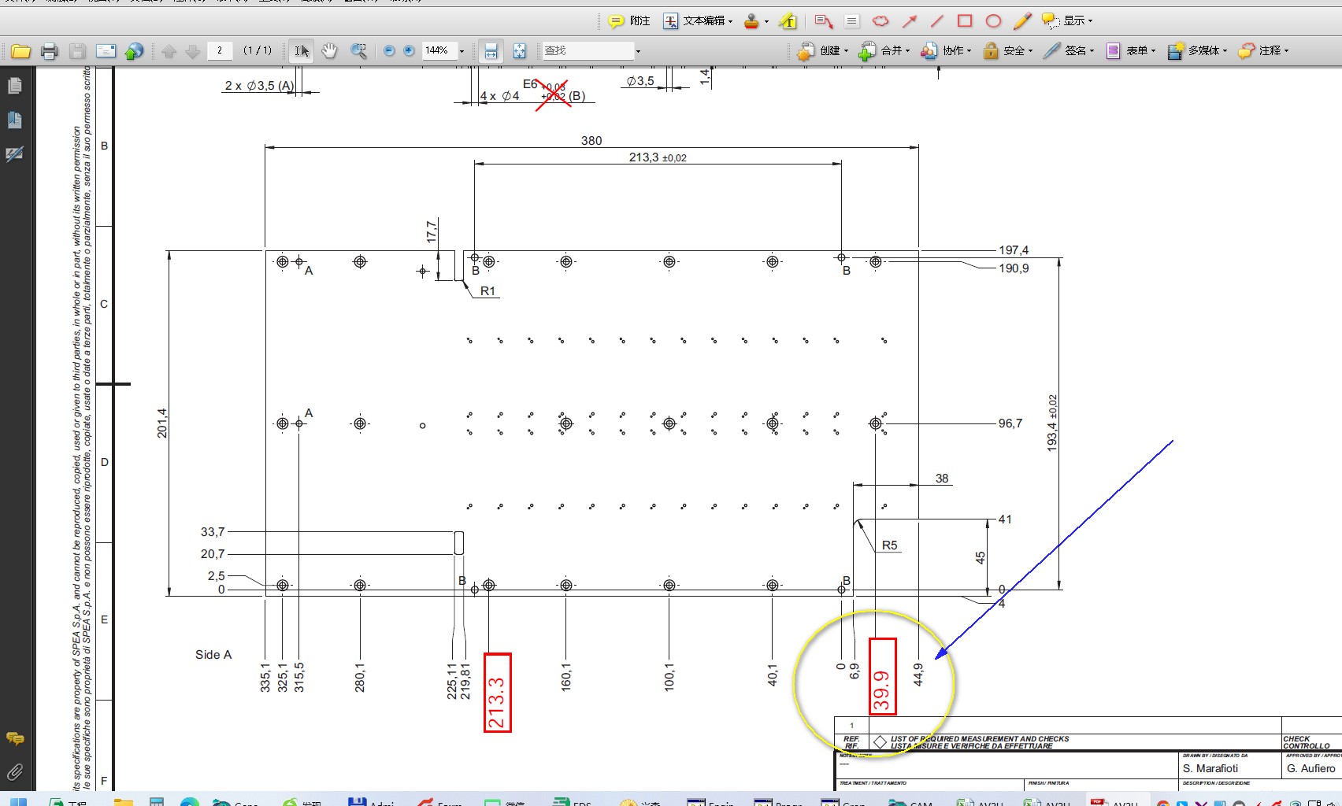
Task: Select the Pencil freehand tool
Action: coord(1022,20)
